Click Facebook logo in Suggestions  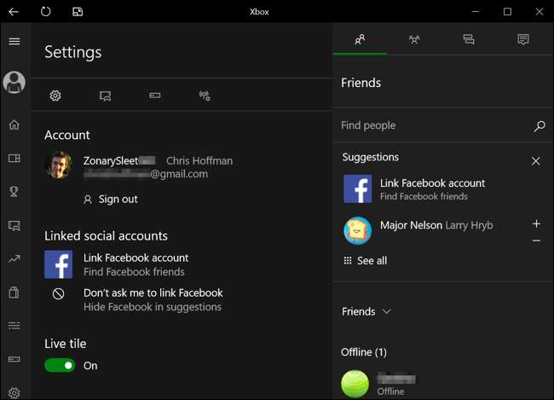[358, 188]
